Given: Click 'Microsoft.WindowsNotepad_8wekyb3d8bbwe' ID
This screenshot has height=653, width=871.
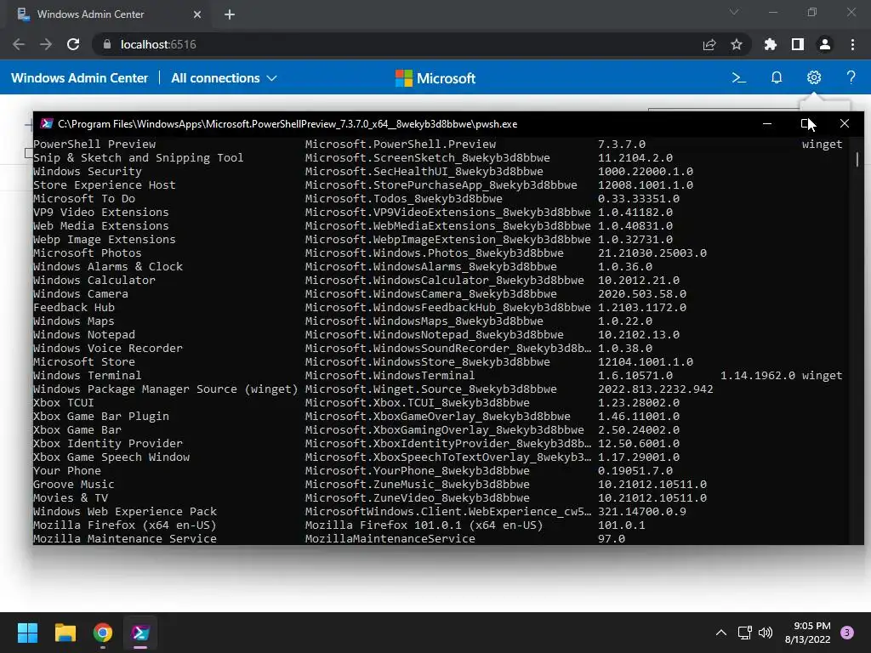Looking at the screenshot, I should [435, 335].
